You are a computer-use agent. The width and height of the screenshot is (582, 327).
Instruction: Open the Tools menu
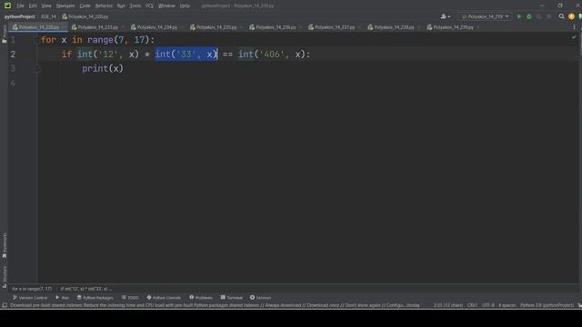point(135,5)
